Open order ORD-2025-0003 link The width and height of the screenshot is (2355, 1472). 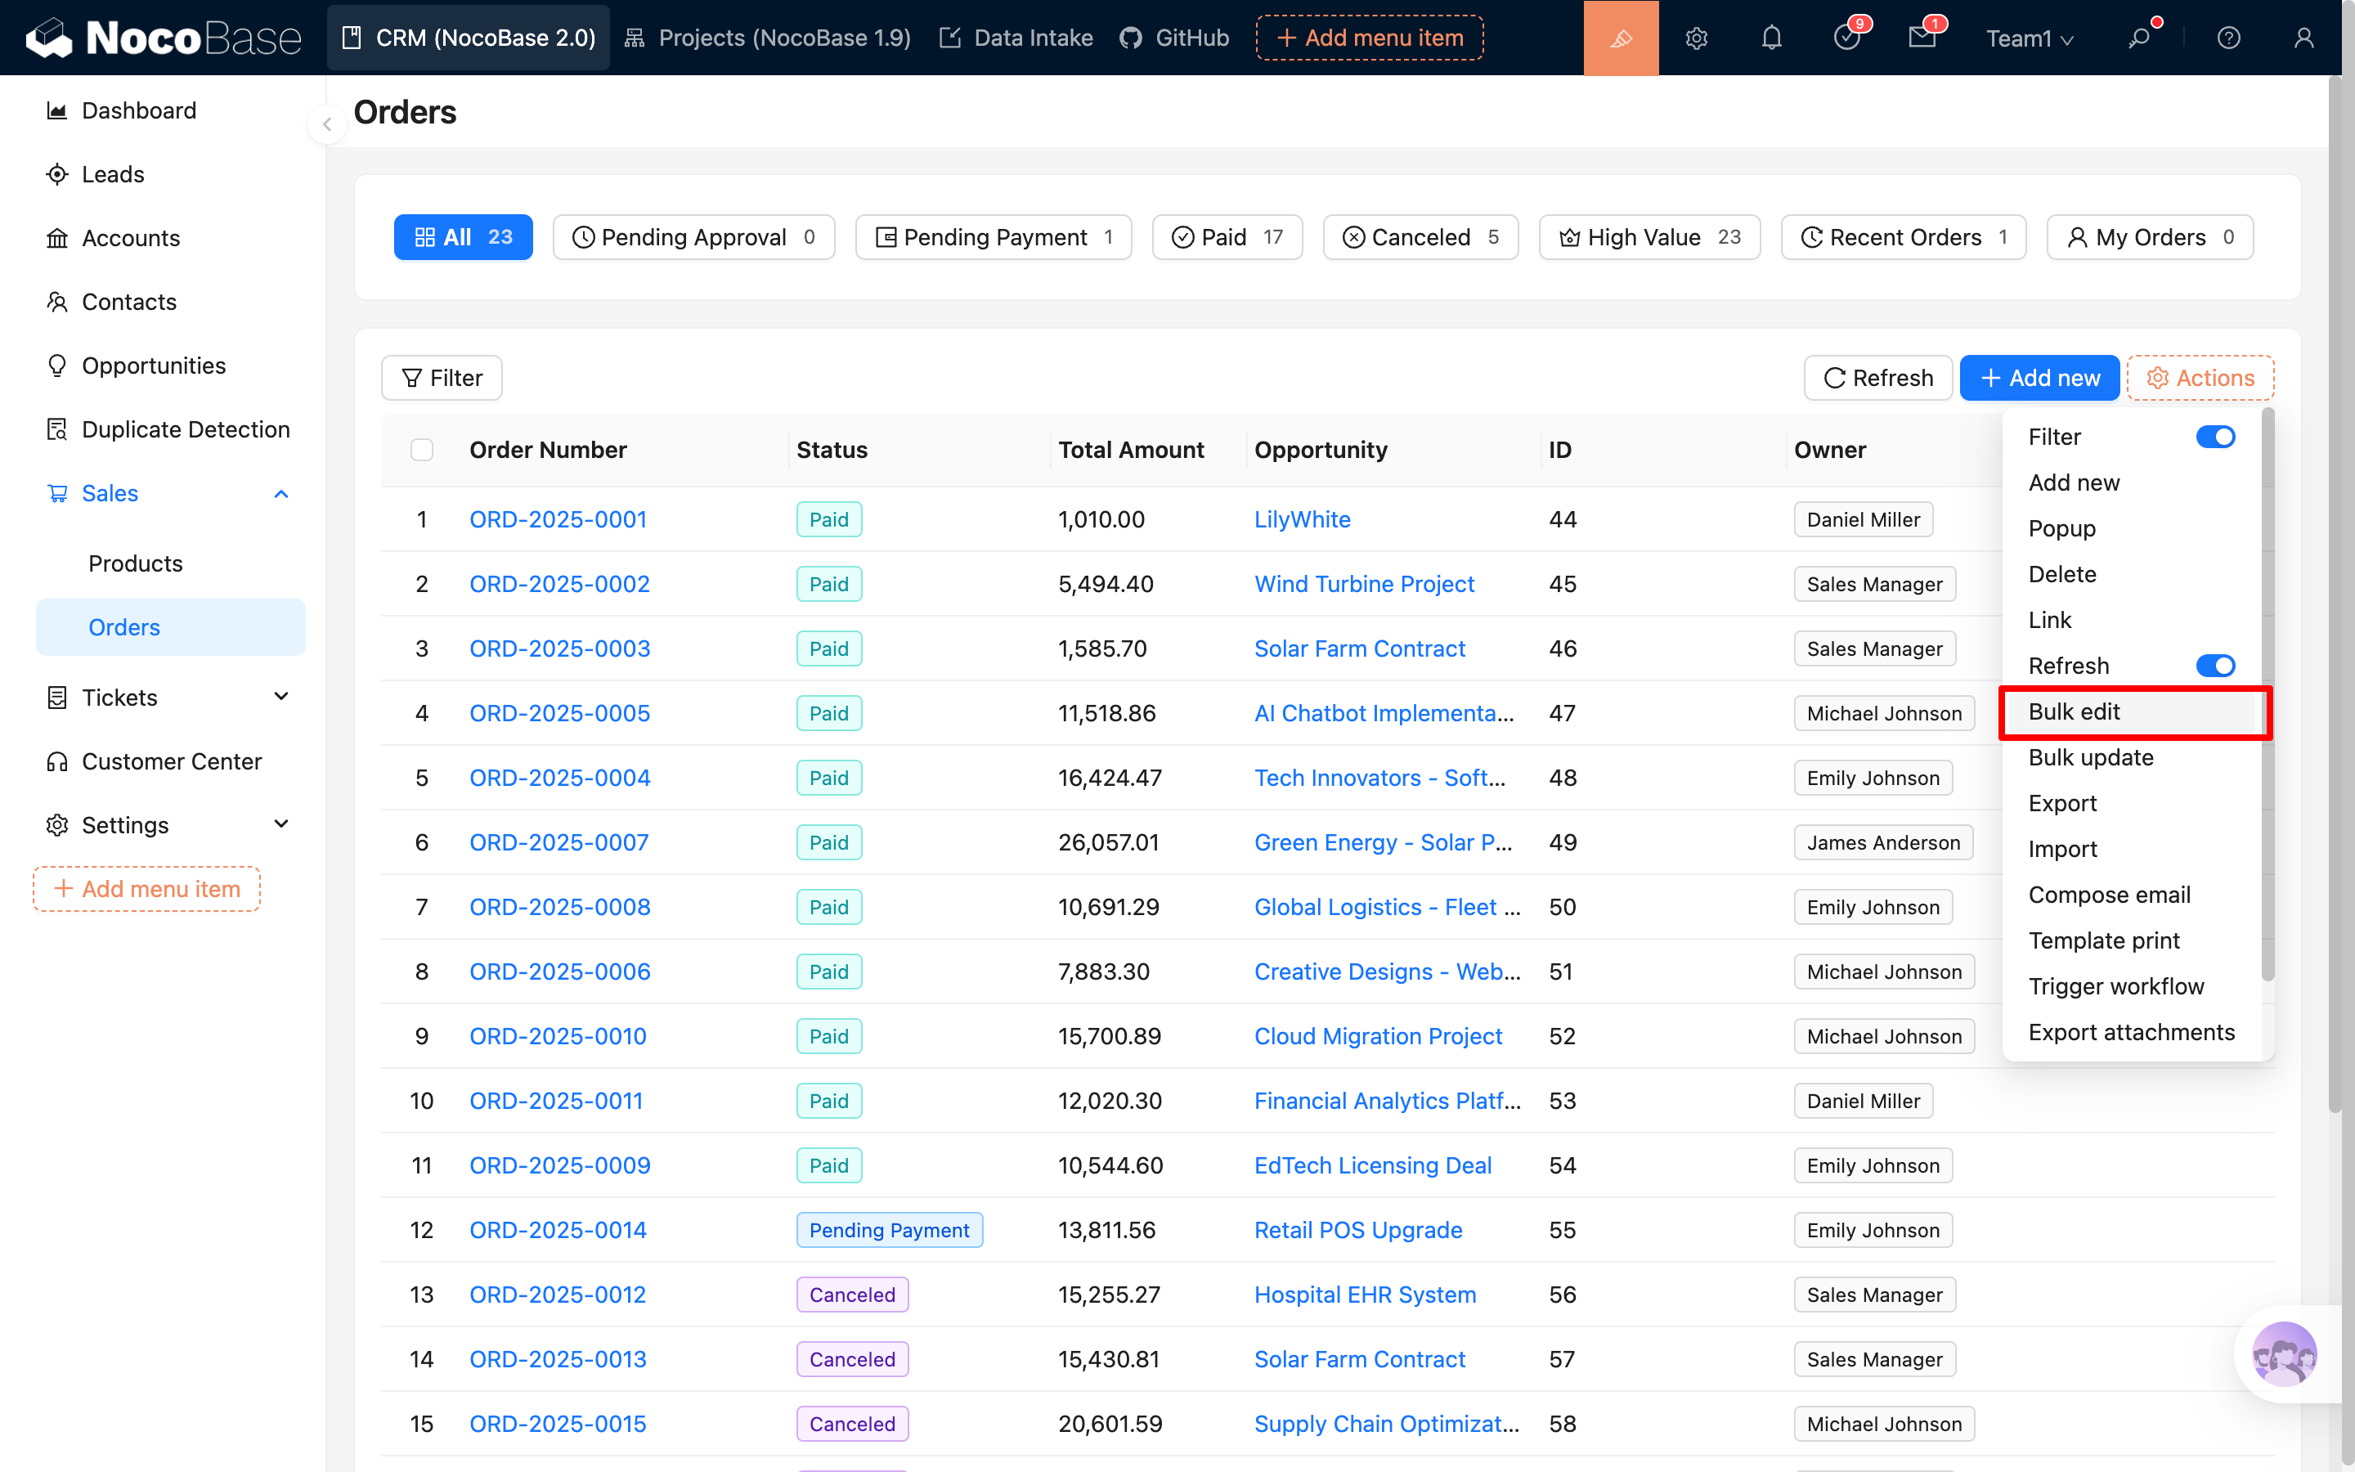[x=559, y=648]
